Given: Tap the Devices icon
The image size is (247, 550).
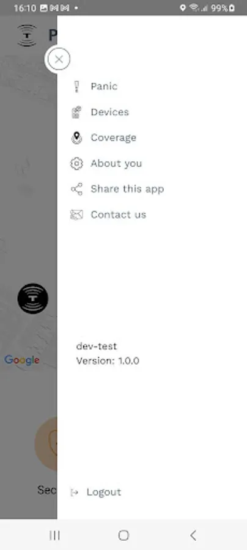Looking at the screenshot, I should (76, 112).
